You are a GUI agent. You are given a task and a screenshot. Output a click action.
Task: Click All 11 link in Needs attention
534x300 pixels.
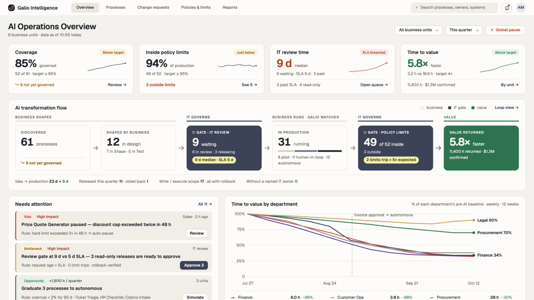click(x=205, y=204)
